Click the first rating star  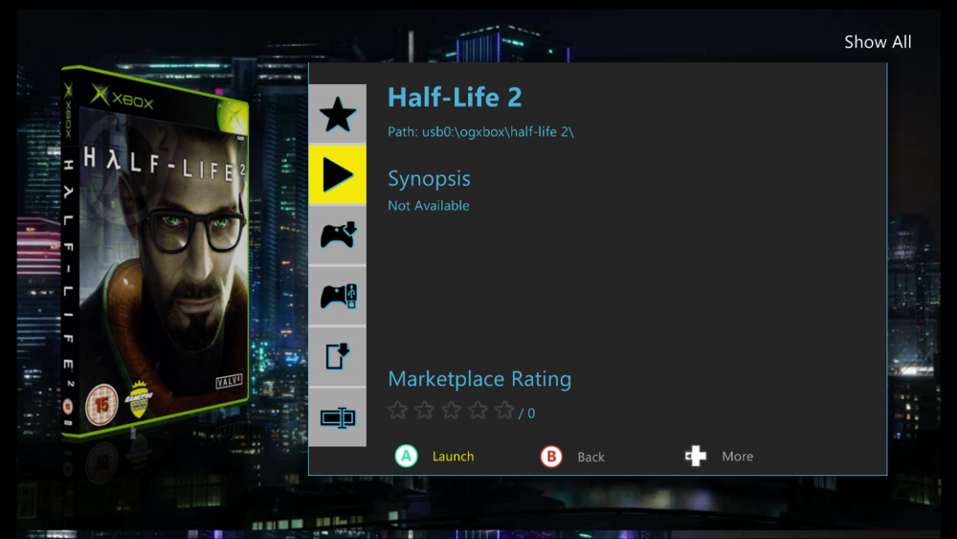(x=398, y=410)
